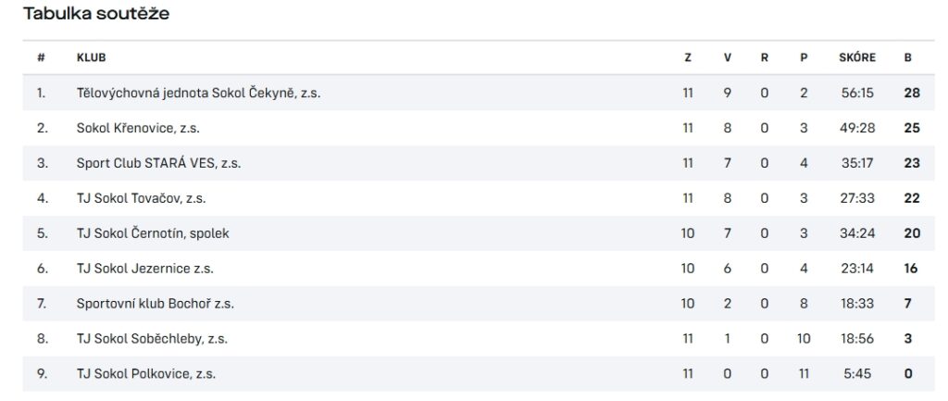Click TJ Sokol Jezernice z.s. club name
The image size is (948, 401).
(145, 269)
